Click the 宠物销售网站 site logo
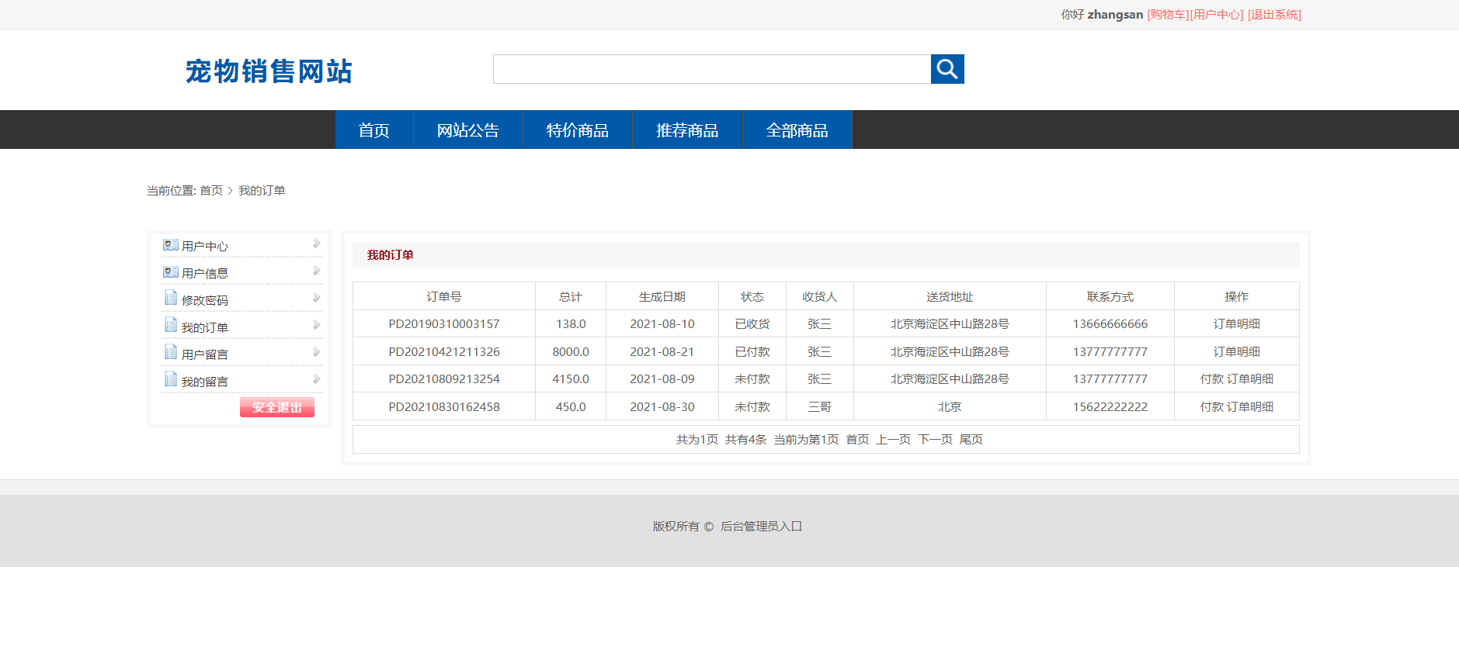Screen dimensions: 1459x667 pyautogui.click(x=269, y=71)
